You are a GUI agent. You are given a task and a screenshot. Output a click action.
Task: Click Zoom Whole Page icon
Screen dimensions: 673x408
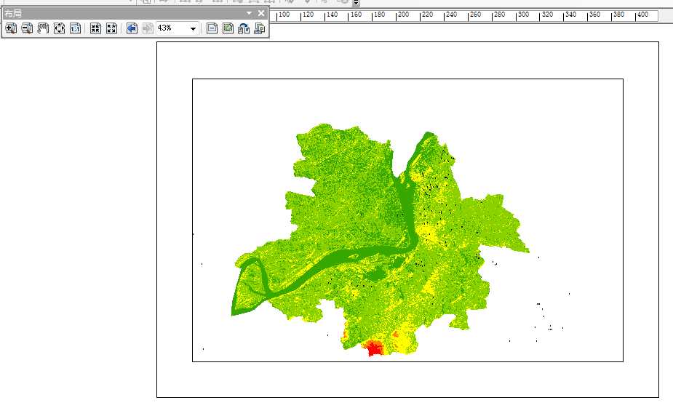(59, 28)
